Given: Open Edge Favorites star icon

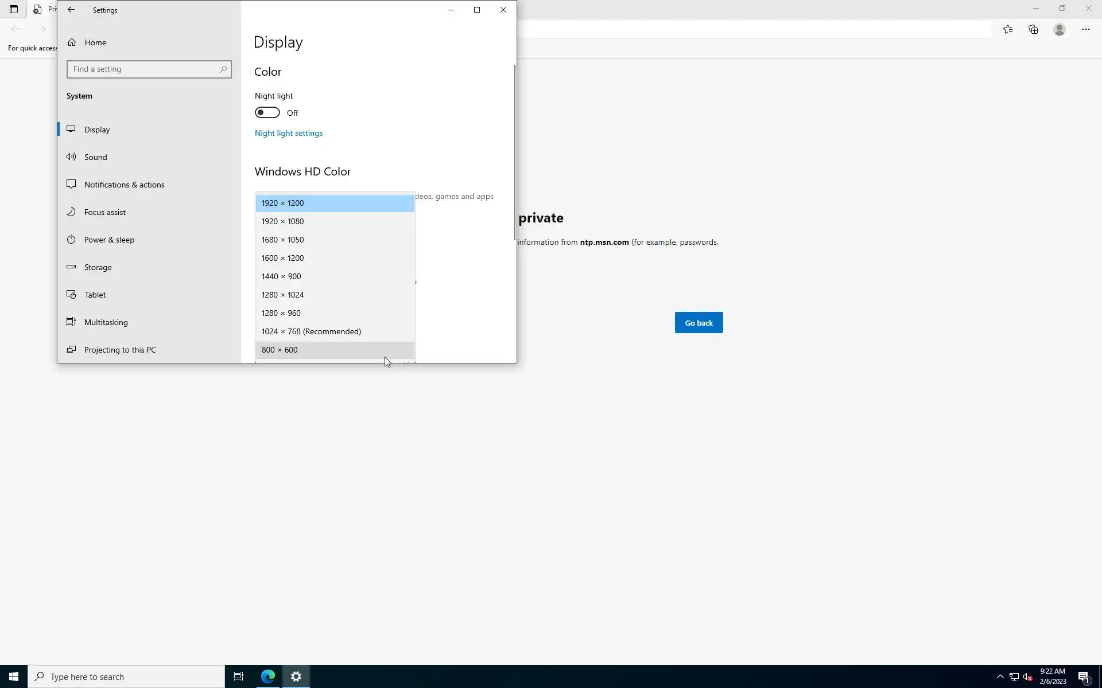Looking at the screenshot, I should coord(1008,29).
